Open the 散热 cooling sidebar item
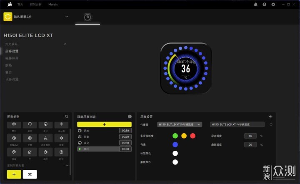Viewport: 300px width, 184px height. (x=8, y=65)
